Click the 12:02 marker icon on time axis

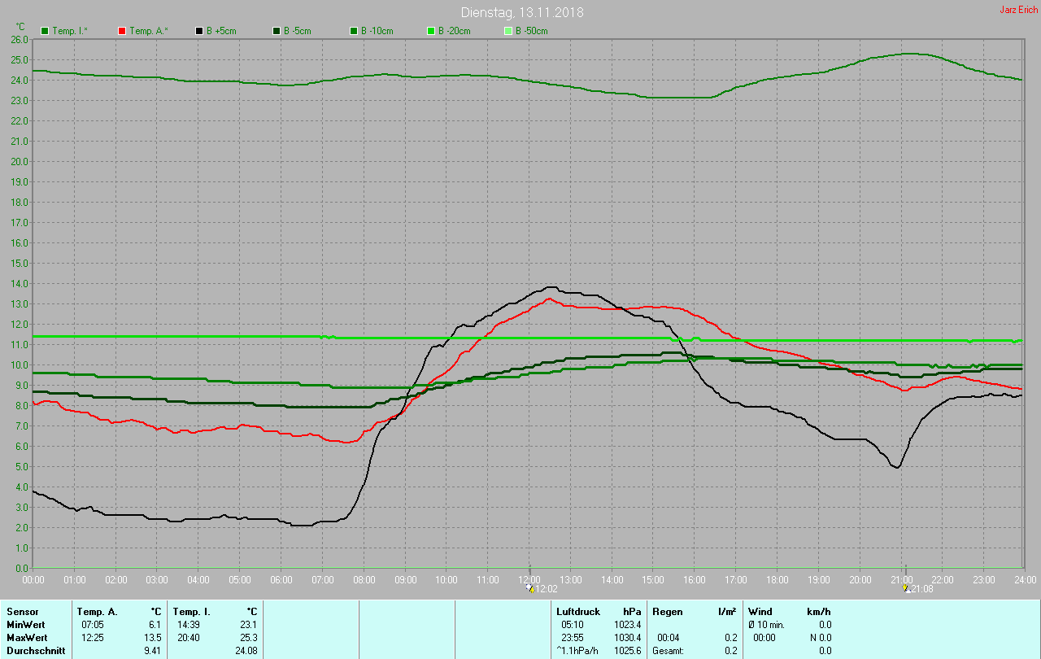click(x=530, y=588)
